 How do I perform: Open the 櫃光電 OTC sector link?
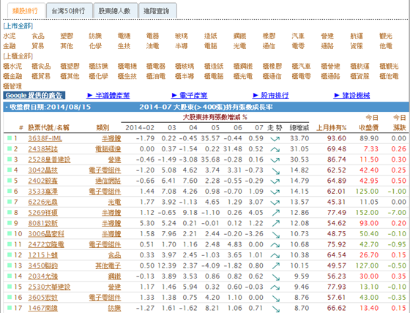[243, 76]
